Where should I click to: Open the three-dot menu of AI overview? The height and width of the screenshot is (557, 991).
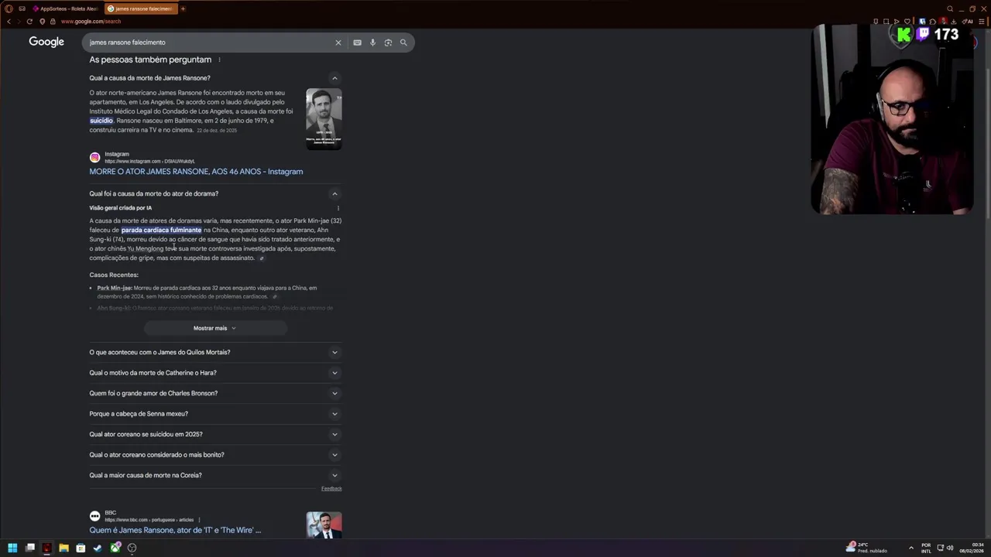click(338, 208)
